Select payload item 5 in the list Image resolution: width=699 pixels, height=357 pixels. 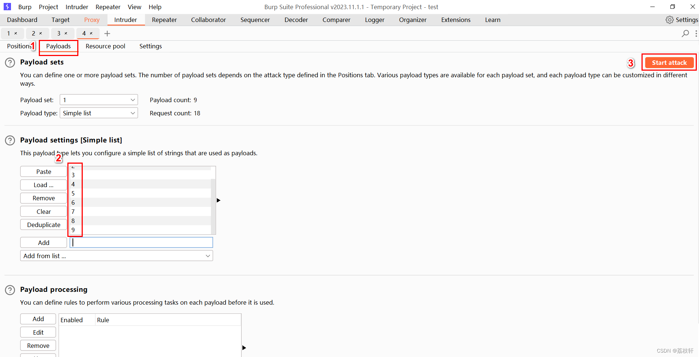click(x=140, y=193)
